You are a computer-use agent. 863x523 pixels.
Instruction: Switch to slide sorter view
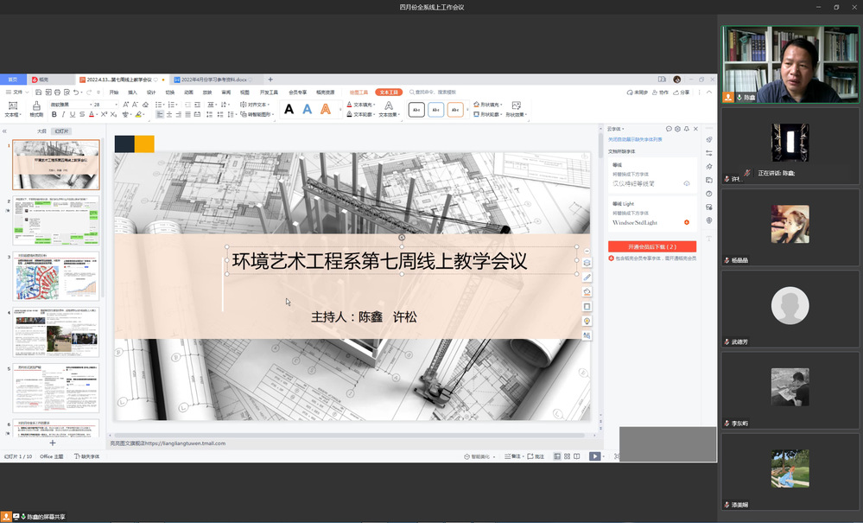point(568,456)
